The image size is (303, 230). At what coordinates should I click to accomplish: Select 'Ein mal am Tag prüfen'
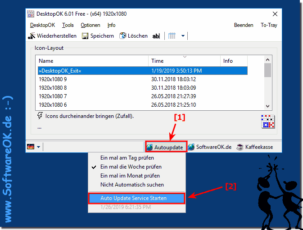coord(137,158)
